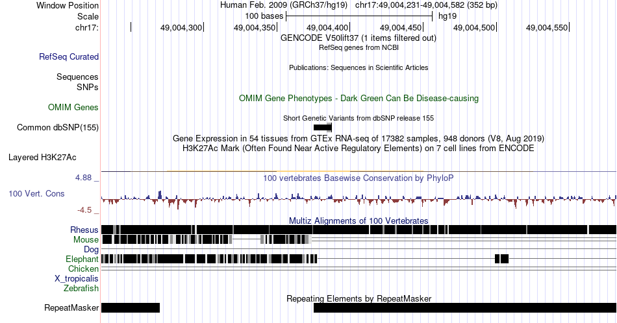617x323 pixels.
Task: Click the -4.5 PhyloP minimum value
Action: coord(84,210)
